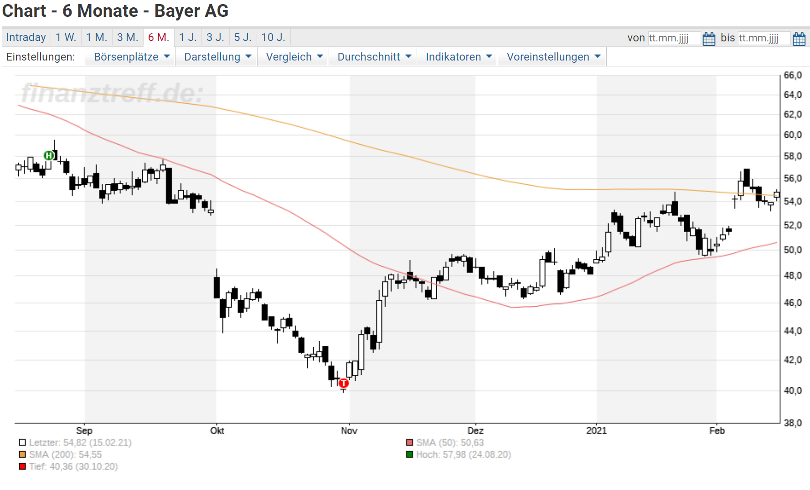Click the 'Okt' x-axis label
Viewport: 810px width, 490px height.
[217, 430]
